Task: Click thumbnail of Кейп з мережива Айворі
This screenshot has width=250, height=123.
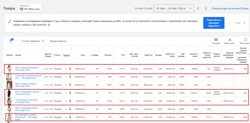Action: tap(9, 69)
